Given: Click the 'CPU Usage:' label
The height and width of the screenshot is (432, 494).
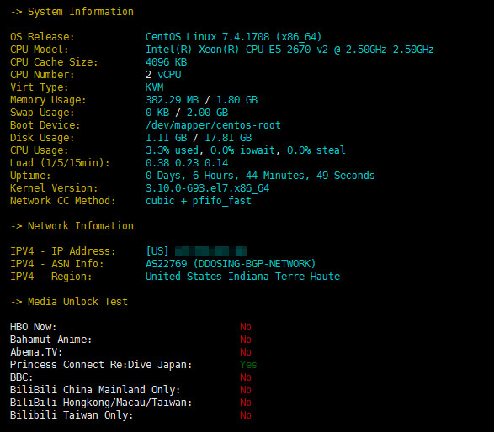Looking at the screenshot, I should coord(40,150).
